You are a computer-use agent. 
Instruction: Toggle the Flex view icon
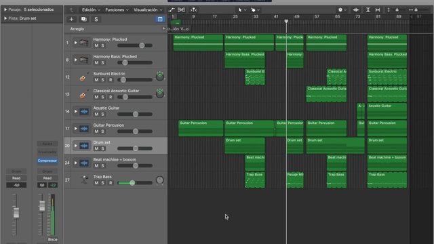pyautogui.click(x=181, y=9)
